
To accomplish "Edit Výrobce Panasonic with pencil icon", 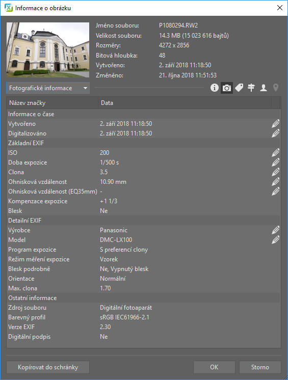I will tap(275, 230).
